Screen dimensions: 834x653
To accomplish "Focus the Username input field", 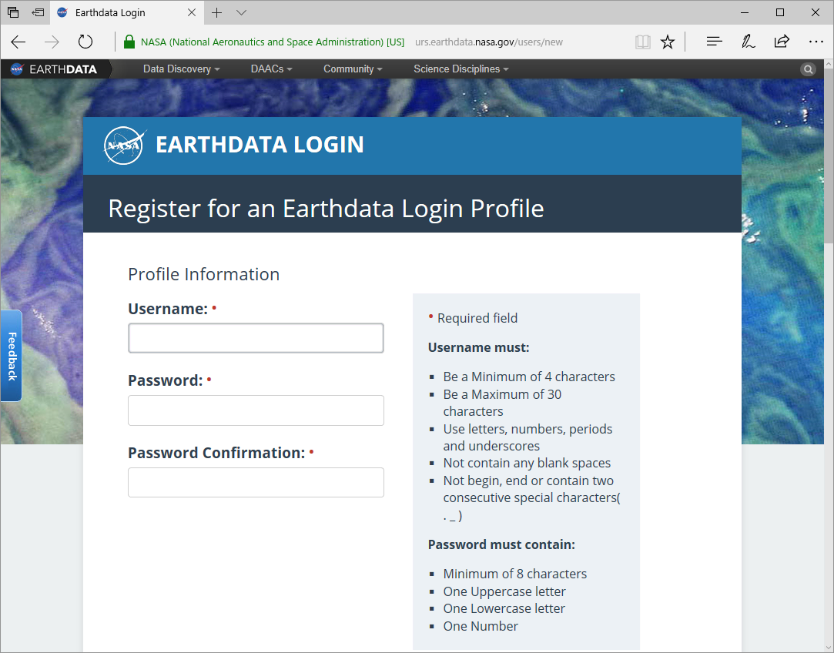I will pyautogui.click(x=256, y=338).
